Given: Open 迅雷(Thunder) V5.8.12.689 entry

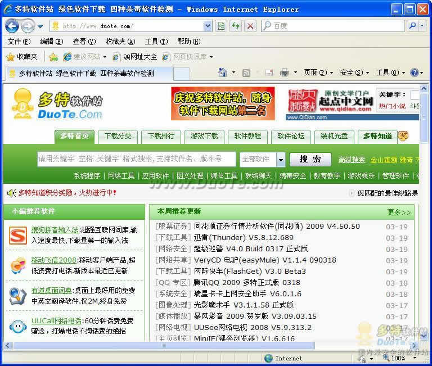Looking at the screenshot, I should coord(244,237).
